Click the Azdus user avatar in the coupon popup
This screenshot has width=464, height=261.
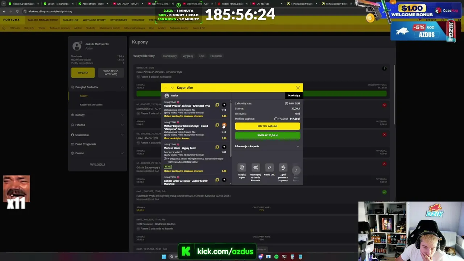click(x=167, y=96)
